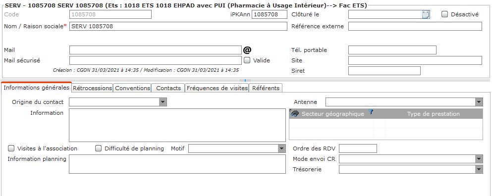Image resolution: width=492 pixels, height=196 pixels.
Task: Click the Secteur géographique column header
Action: 333,114
